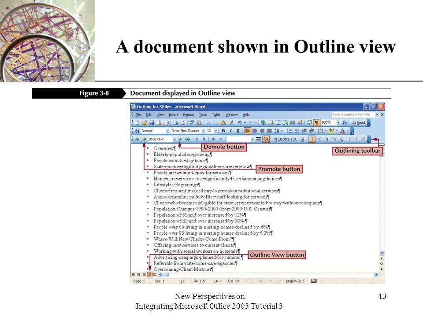Collapse the outline item with minus icon
The height and width of the screenshot is (317, 423).
[220, 139]
